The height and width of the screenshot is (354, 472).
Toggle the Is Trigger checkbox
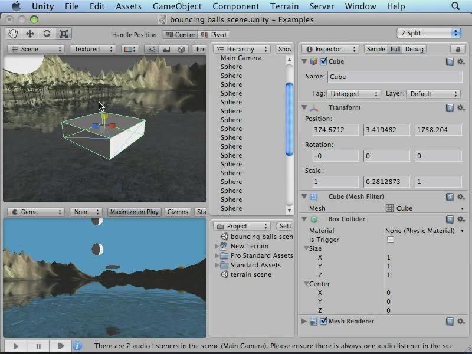(391, 240)
